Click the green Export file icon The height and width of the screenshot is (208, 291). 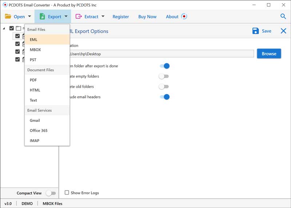(42, 16)
